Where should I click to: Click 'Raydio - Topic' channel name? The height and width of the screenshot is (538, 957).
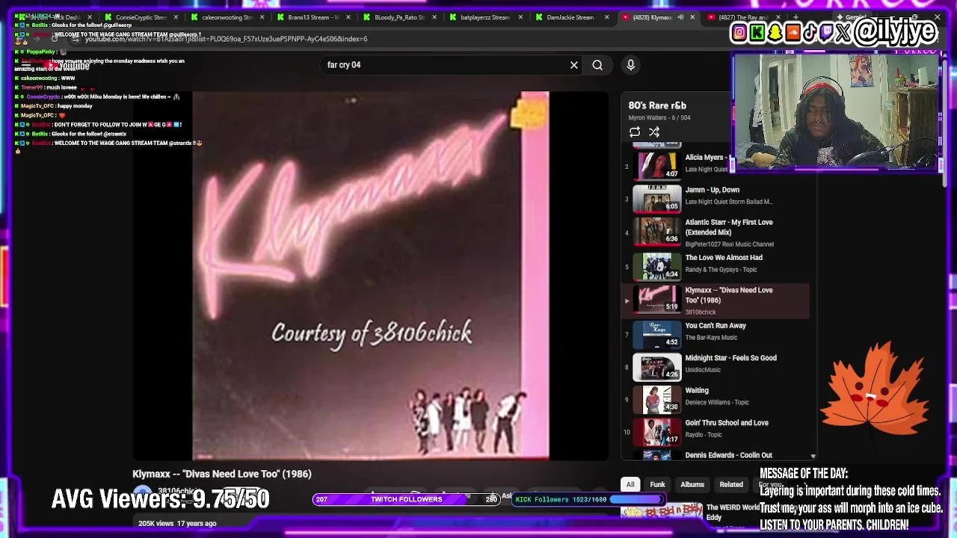[704, 435]
